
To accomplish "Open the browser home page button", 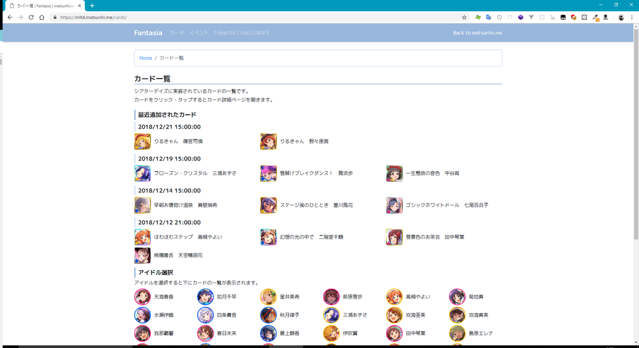I will click(x=42, y=17).
